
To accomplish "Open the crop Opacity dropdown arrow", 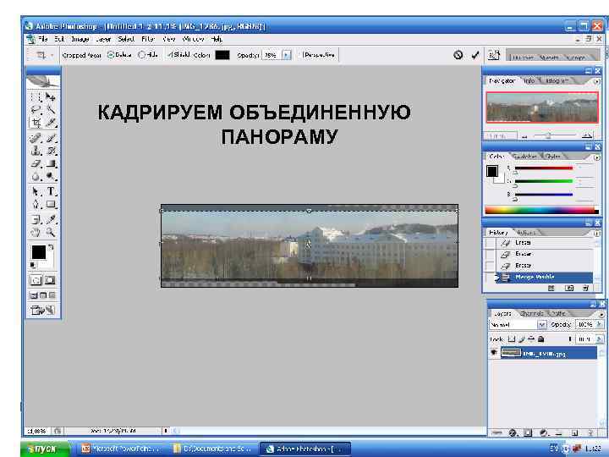I will point(286,55).
